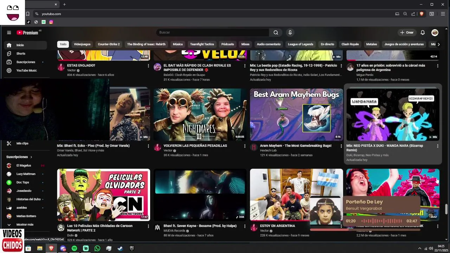Image resolution: width=450 pixels, height=253 pixels.
Task: Open options for Aram Mayhem video
Action: [341, 146]
